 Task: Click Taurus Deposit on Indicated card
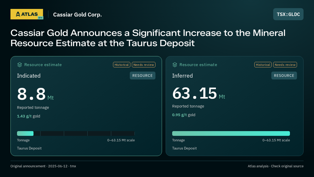click(29, 148)
